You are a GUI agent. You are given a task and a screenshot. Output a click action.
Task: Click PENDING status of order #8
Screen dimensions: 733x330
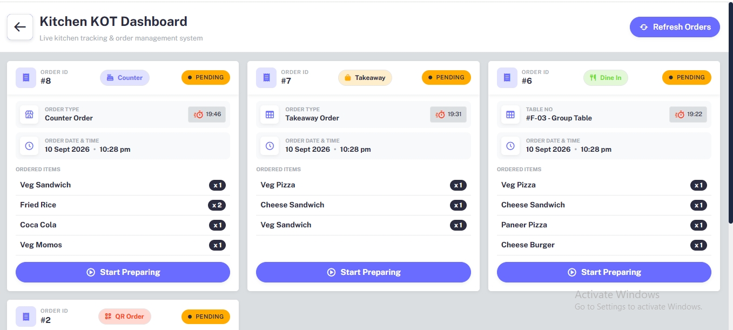[206, 77]
